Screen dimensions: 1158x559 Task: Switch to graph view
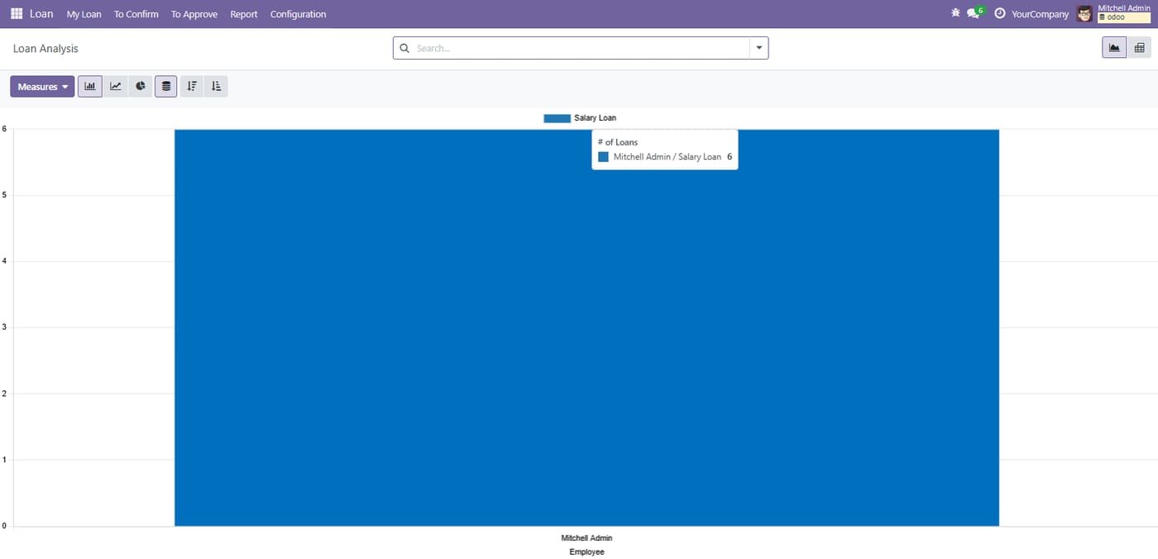(1114, 48)
